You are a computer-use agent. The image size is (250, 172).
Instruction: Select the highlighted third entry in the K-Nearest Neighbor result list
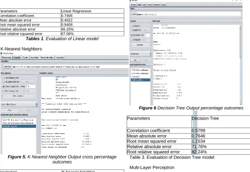tap(19, 126)
